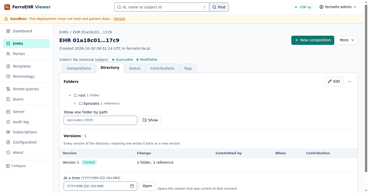Open the Server page
This screenshot has height=193, width=368.
point(26,112)
